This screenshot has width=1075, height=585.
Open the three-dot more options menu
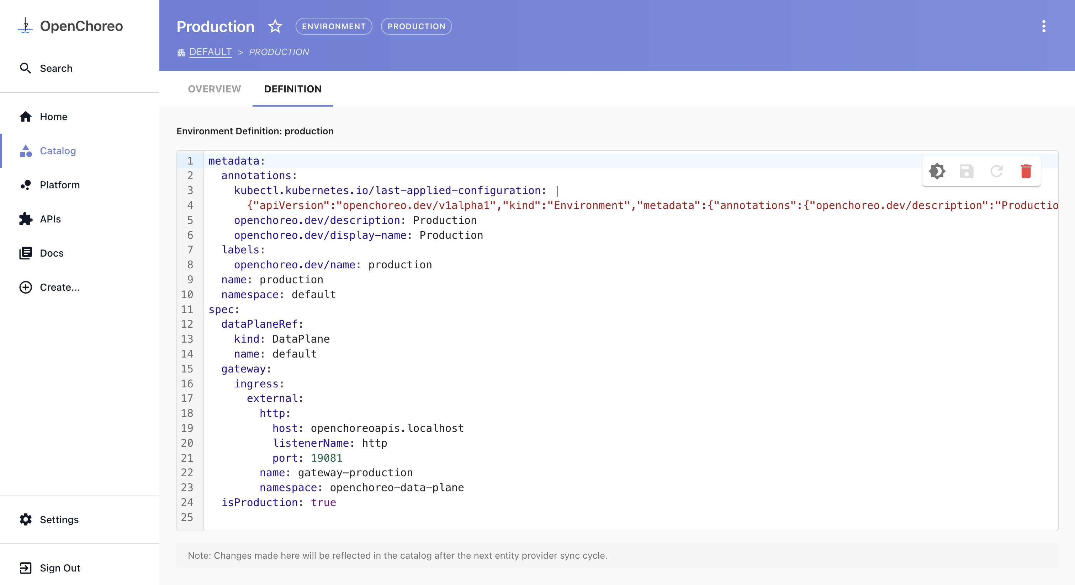pos(1044,26)
